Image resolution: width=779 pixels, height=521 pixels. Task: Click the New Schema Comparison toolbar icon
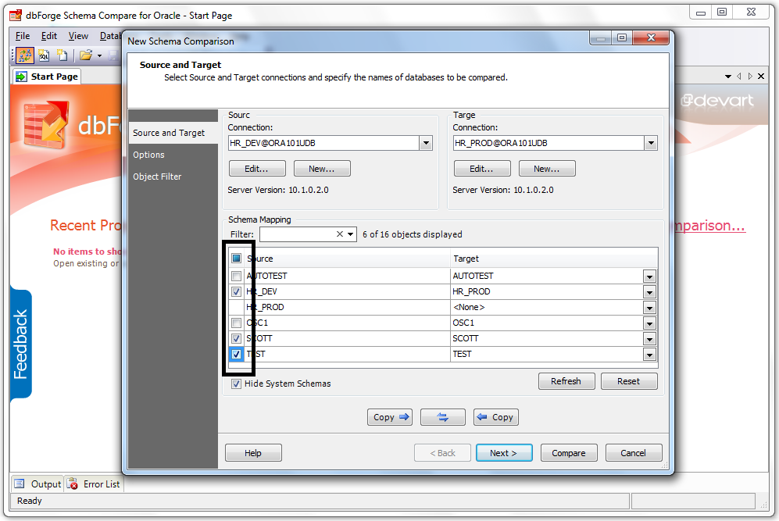[x=24, y=55]
